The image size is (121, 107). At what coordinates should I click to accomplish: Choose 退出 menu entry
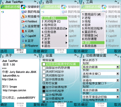[x=54, y=46]
